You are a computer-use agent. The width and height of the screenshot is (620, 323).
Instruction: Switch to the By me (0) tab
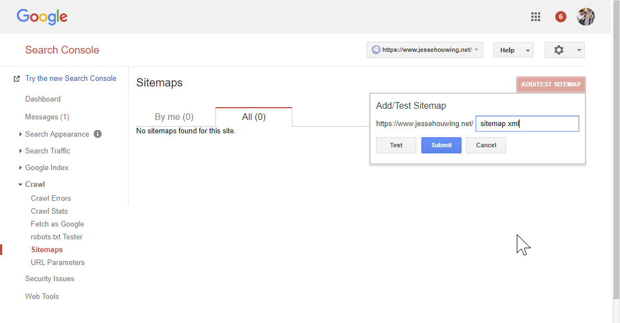(174, 117)
